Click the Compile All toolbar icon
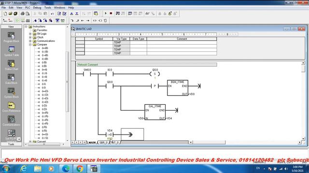The height and width of the screenshot is (173, 309). coord(64,13)
